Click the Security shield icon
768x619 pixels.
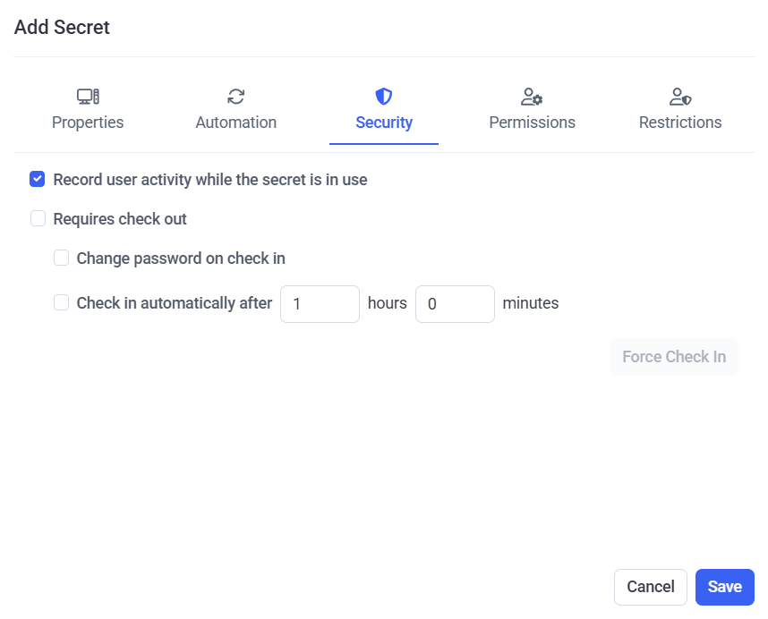click(x=384, y=97)
